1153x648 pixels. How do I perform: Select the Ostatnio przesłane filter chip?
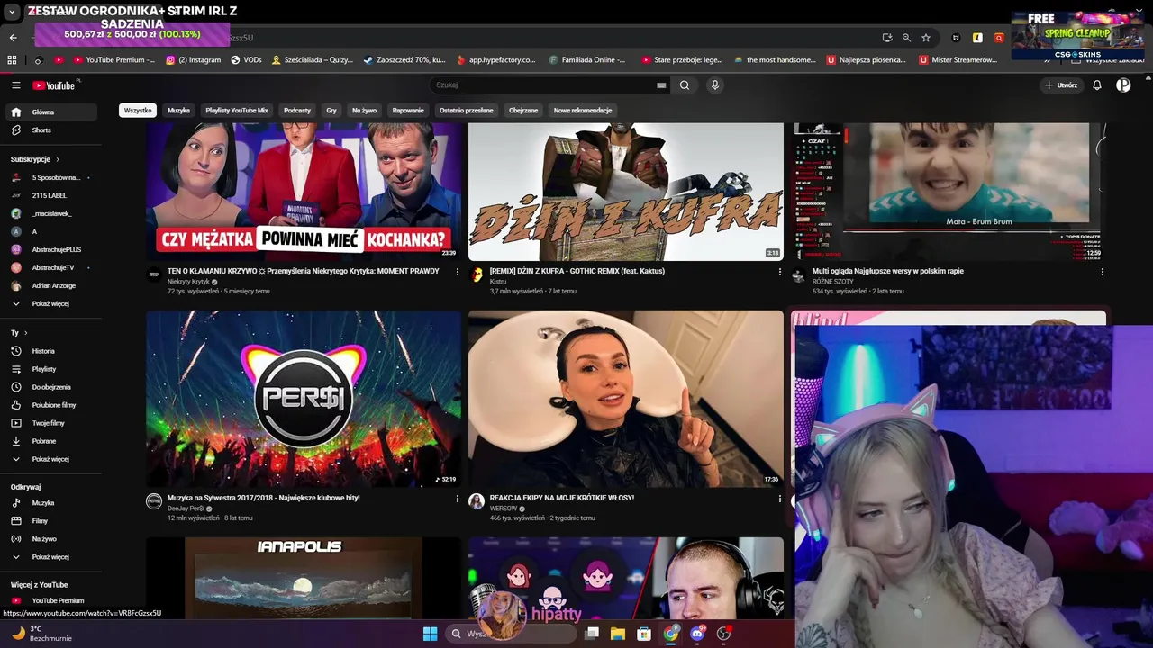click(x=467, y=111)
